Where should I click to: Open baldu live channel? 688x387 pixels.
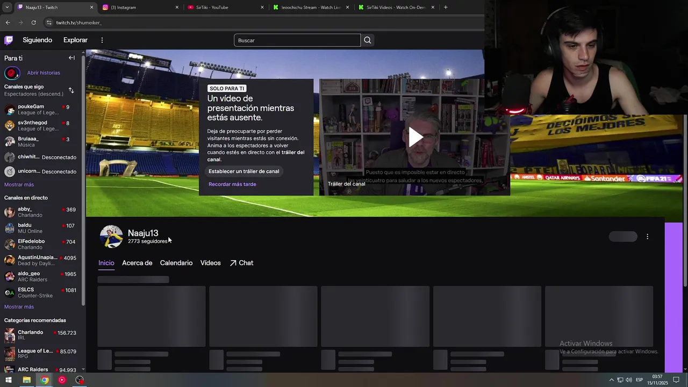[x=41, y=228]
